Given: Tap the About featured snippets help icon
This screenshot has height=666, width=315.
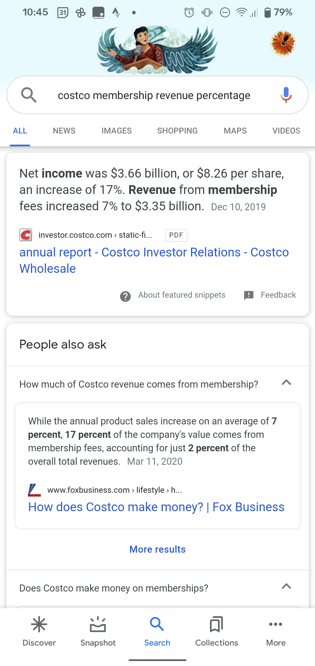Looking at the screenshot, I should [x=125, y=296].
